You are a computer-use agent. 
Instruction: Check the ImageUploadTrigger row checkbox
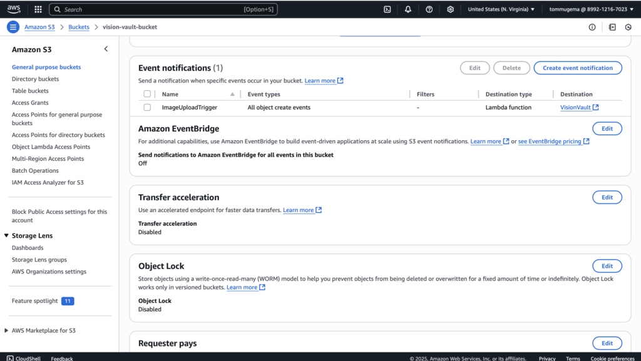coord(147,108)
